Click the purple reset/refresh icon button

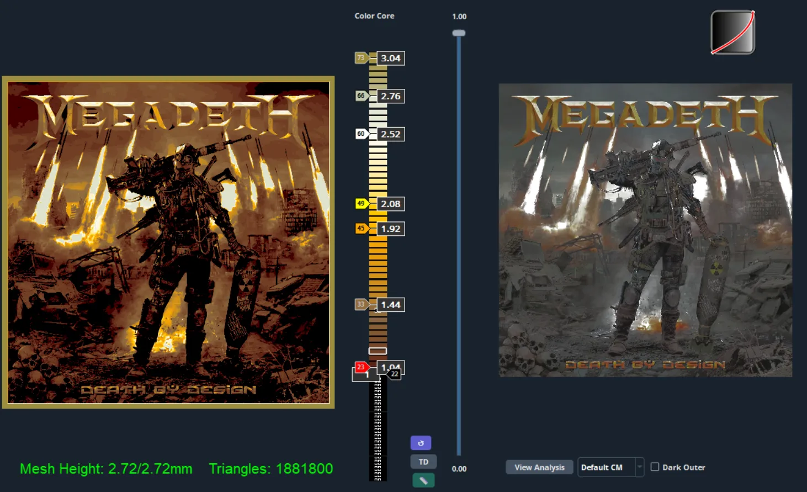point(421,443)
